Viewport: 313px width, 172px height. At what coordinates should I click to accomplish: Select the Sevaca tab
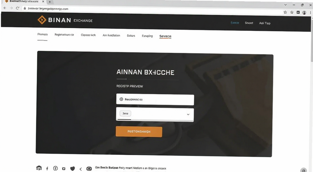165,36
